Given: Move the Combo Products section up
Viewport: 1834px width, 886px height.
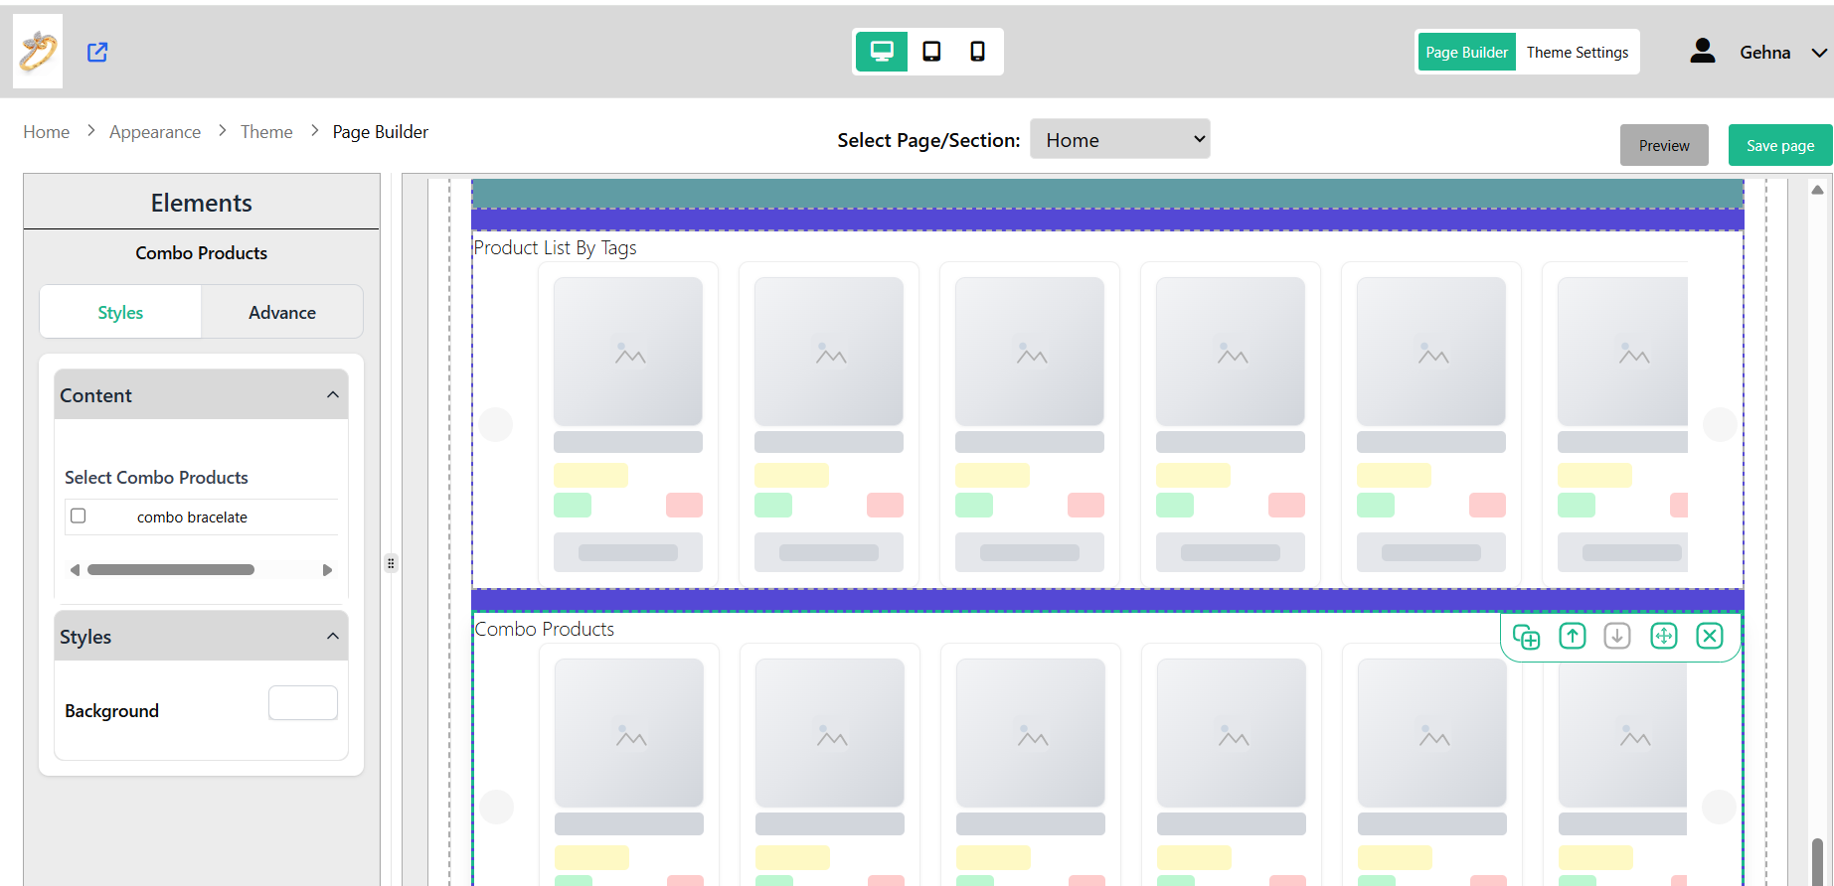Looking at the screenshot, I should (1573, 636).
